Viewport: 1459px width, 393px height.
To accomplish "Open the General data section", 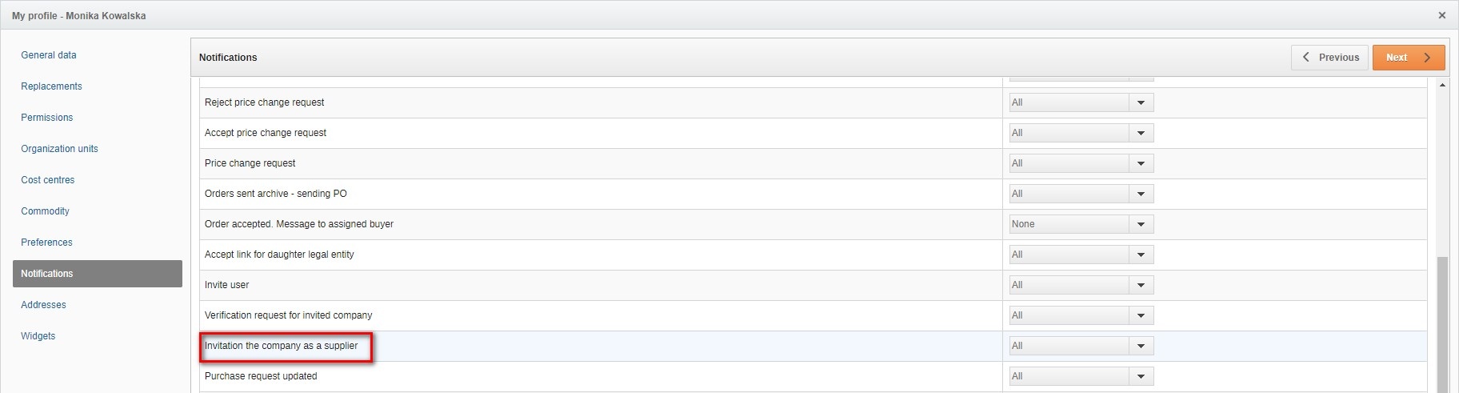I will (x=49, y=55).
